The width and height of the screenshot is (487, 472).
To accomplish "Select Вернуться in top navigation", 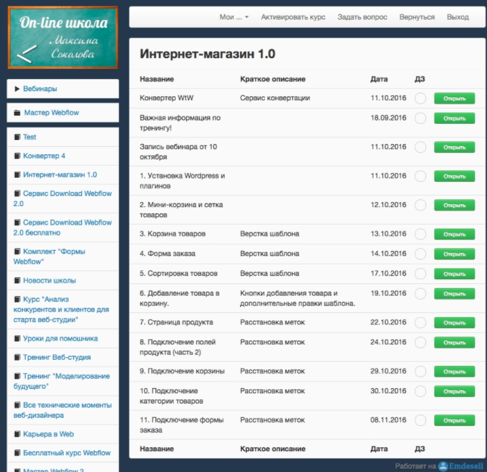I will pyautogui.click(x=417, y=17).
